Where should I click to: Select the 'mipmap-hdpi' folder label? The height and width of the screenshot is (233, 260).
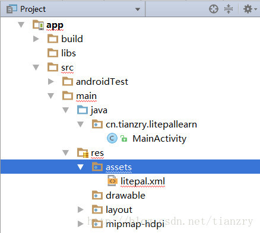click(x=135, y=225)
